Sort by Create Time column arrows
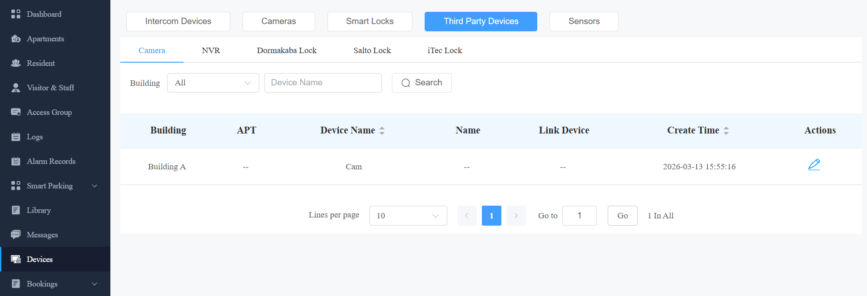Viewport: 867px width, 296px height. pos(726,131)
